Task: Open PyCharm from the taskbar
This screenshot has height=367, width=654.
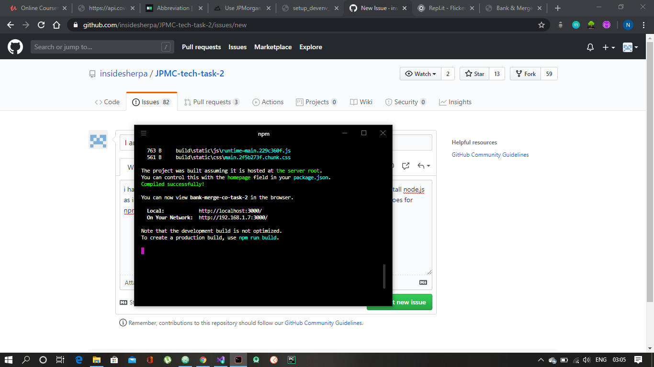Action: 291,360
